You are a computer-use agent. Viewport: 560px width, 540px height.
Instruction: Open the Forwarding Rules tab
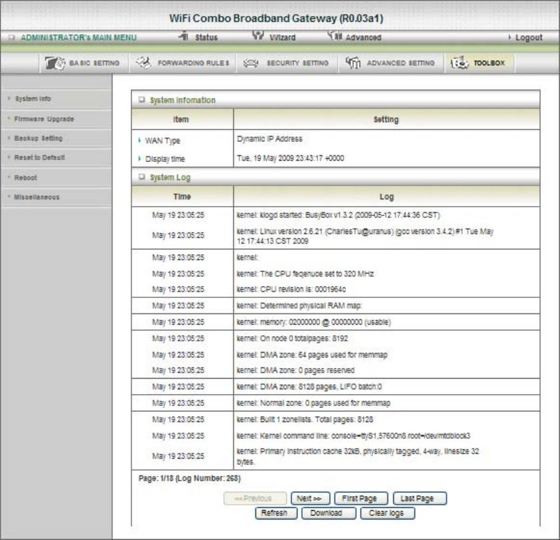coord(193,63)
